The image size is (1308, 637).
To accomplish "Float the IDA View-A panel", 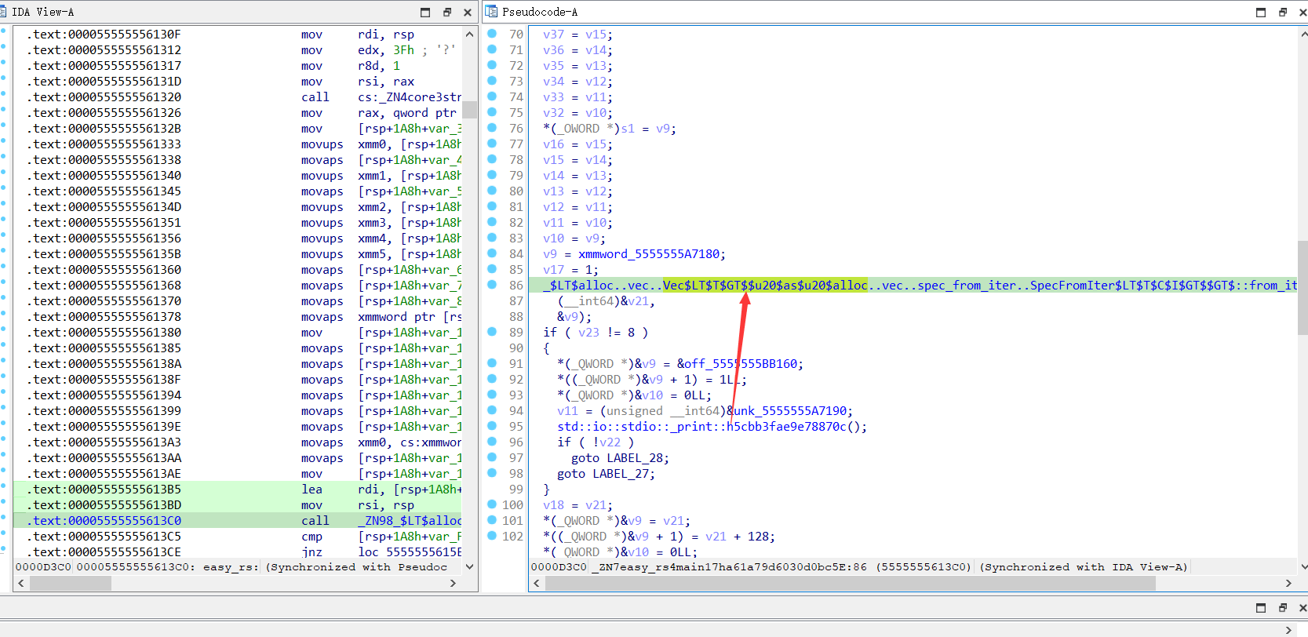I will point(446,12).
